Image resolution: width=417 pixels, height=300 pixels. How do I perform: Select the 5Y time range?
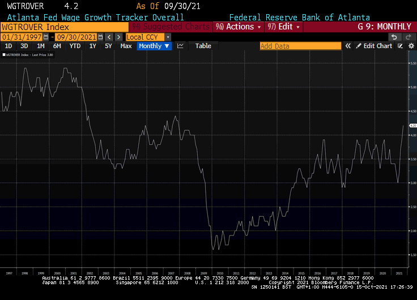(108, 46)
